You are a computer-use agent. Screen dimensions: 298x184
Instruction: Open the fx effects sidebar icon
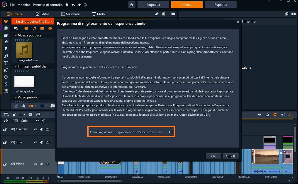pos(6,42)
